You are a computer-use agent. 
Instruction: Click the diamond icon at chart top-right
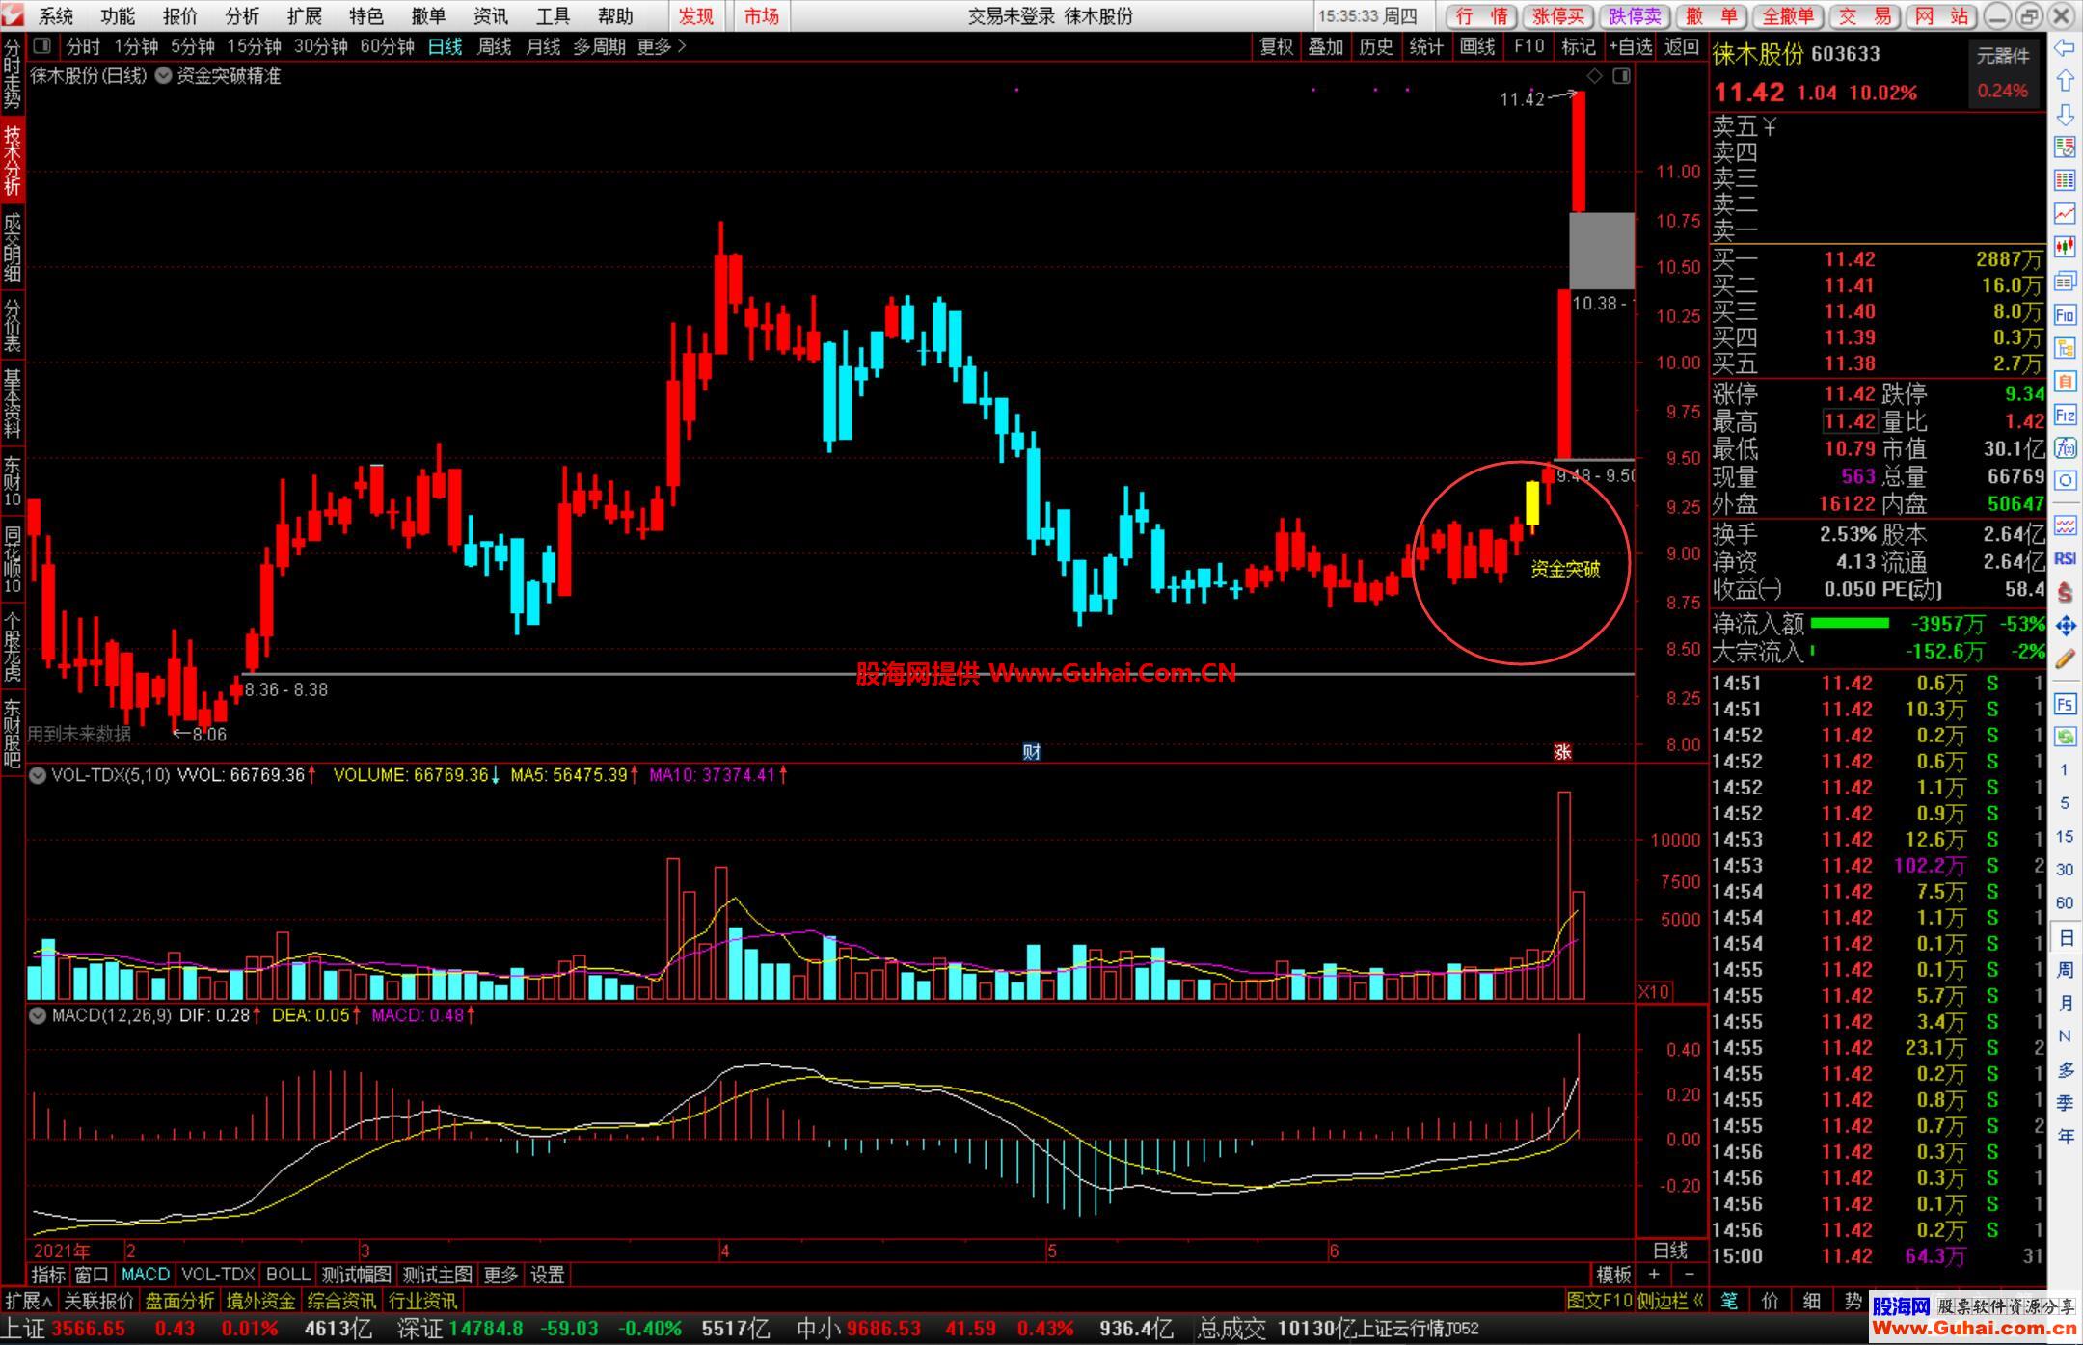(1595, 75)
